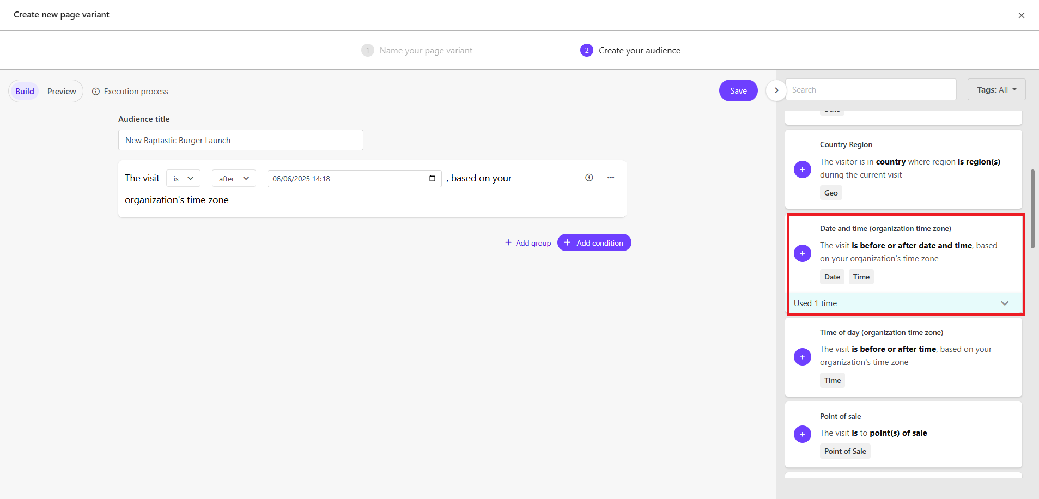Viewport: 1039px width, 499px height.
Task: Switch to the Preview tab
Action: point(62,92)
